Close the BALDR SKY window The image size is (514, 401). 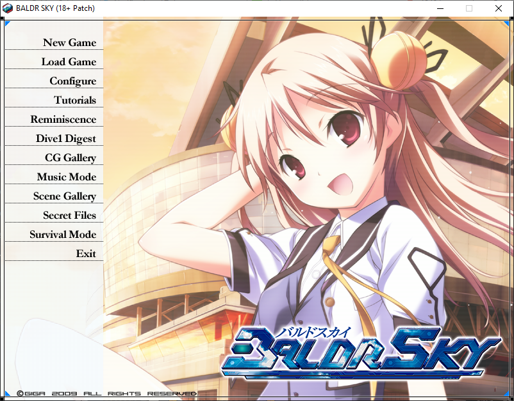498,8
